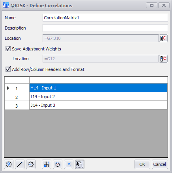Click the empty Description field
Screen dimensions: 172x173
(x=105, y=28)
